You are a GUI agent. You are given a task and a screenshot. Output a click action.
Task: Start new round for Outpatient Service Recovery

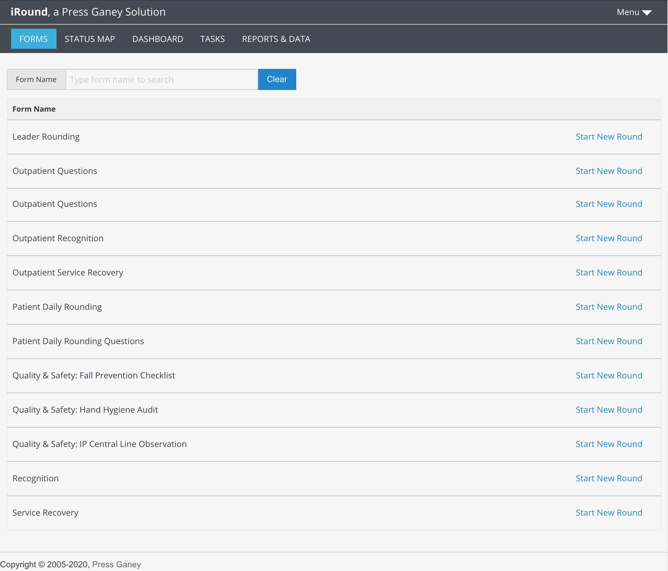click(x=609, y=273)
